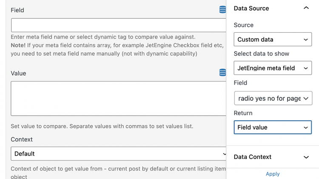Click 'Enter meta field name' help text

click(103, 37)
